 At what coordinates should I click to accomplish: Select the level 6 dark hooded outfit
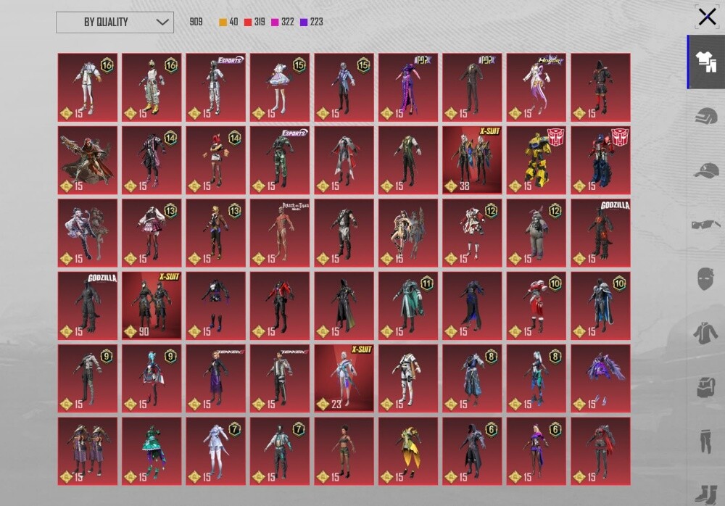point(472,452)
